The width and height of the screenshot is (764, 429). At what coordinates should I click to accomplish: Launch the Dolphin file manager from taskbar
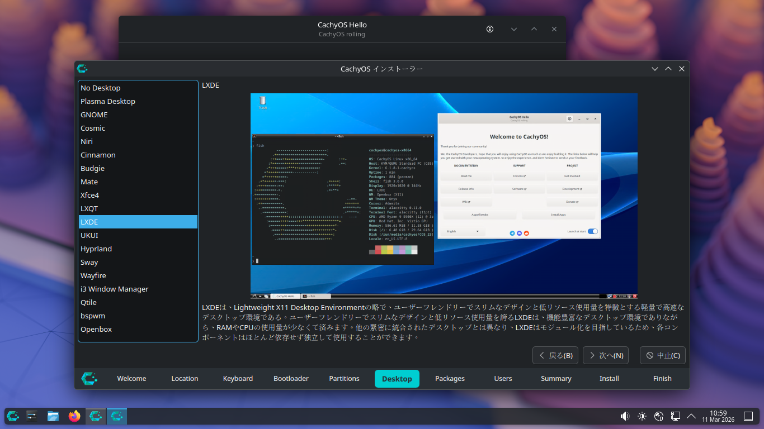(x=53, y=416)
